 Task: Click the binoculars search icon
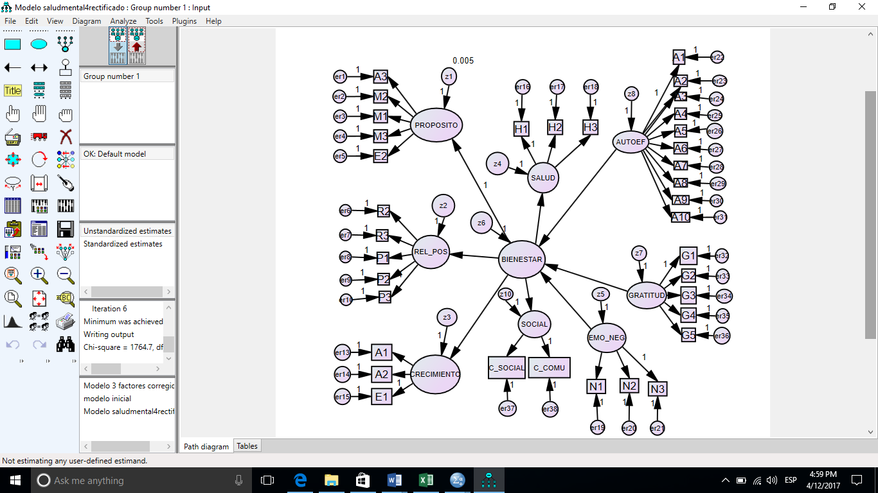(x=65, y=345)
